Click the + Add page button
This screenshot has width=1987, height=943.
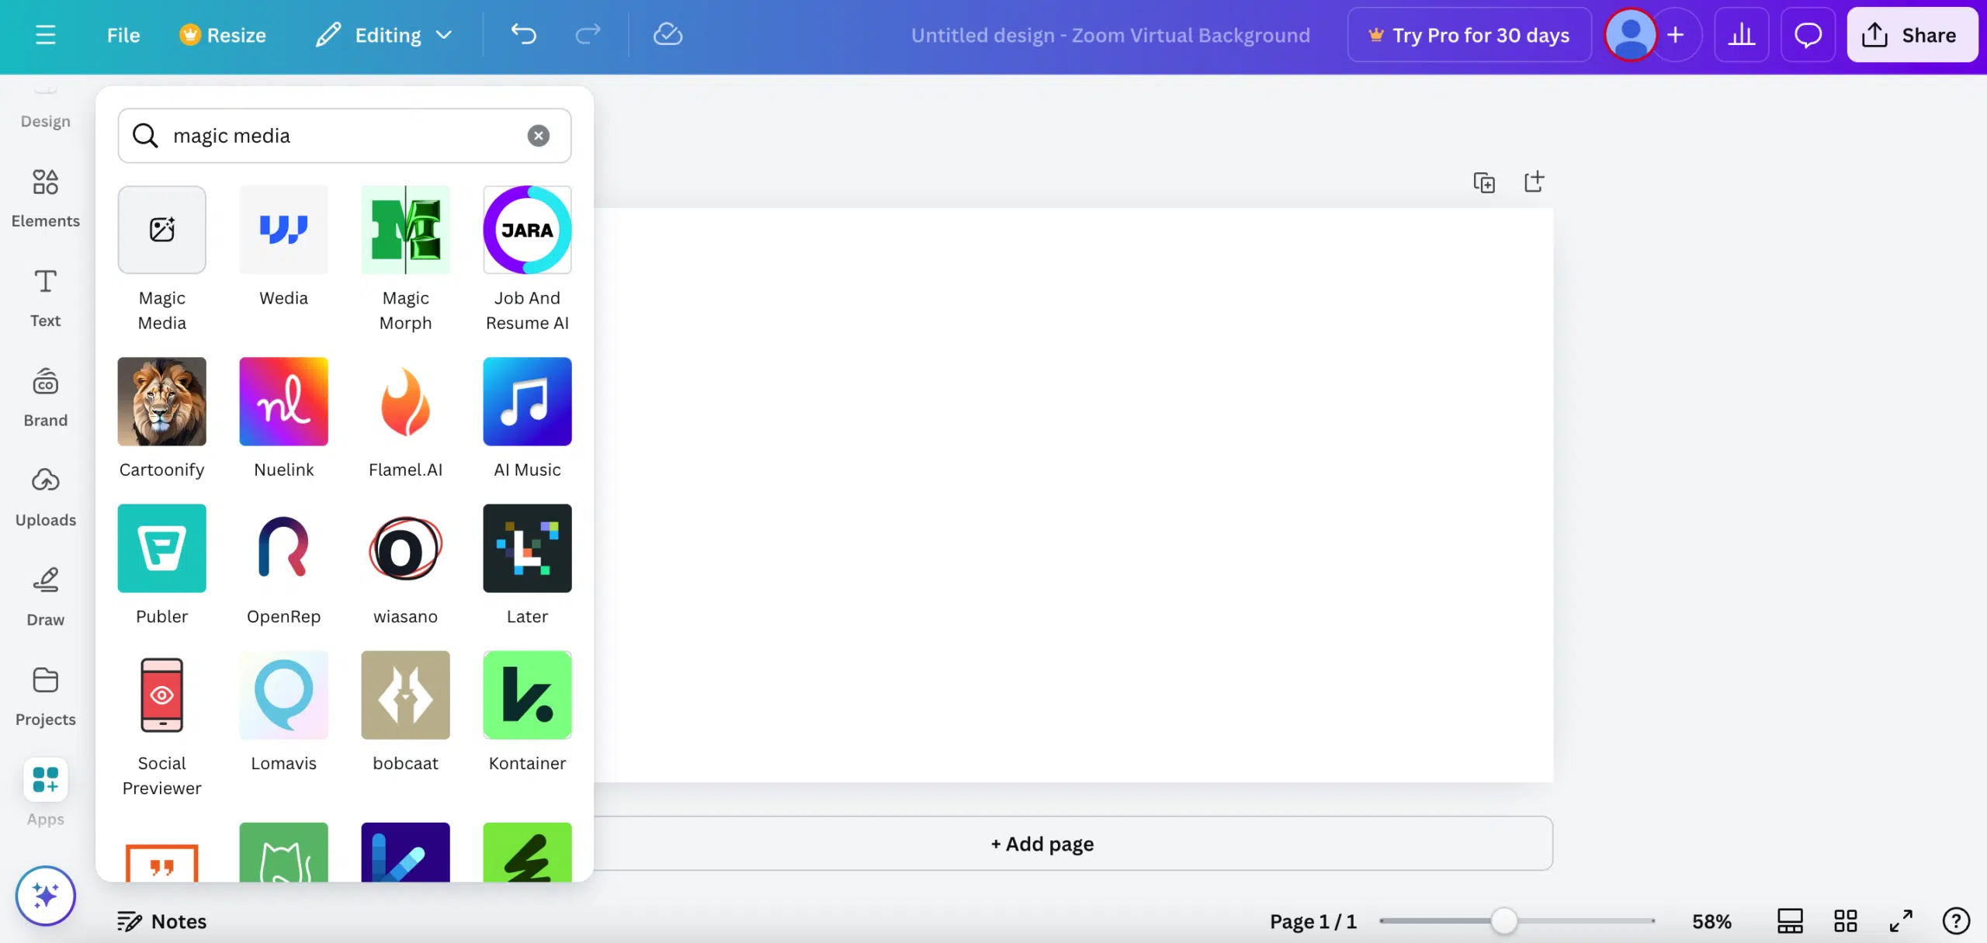(x=1042, y=844)
